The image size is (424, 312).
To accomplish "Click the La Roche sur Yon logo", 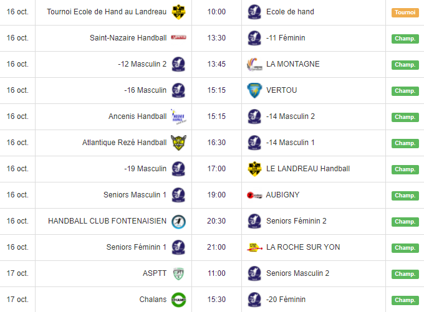I will point(254,247).
